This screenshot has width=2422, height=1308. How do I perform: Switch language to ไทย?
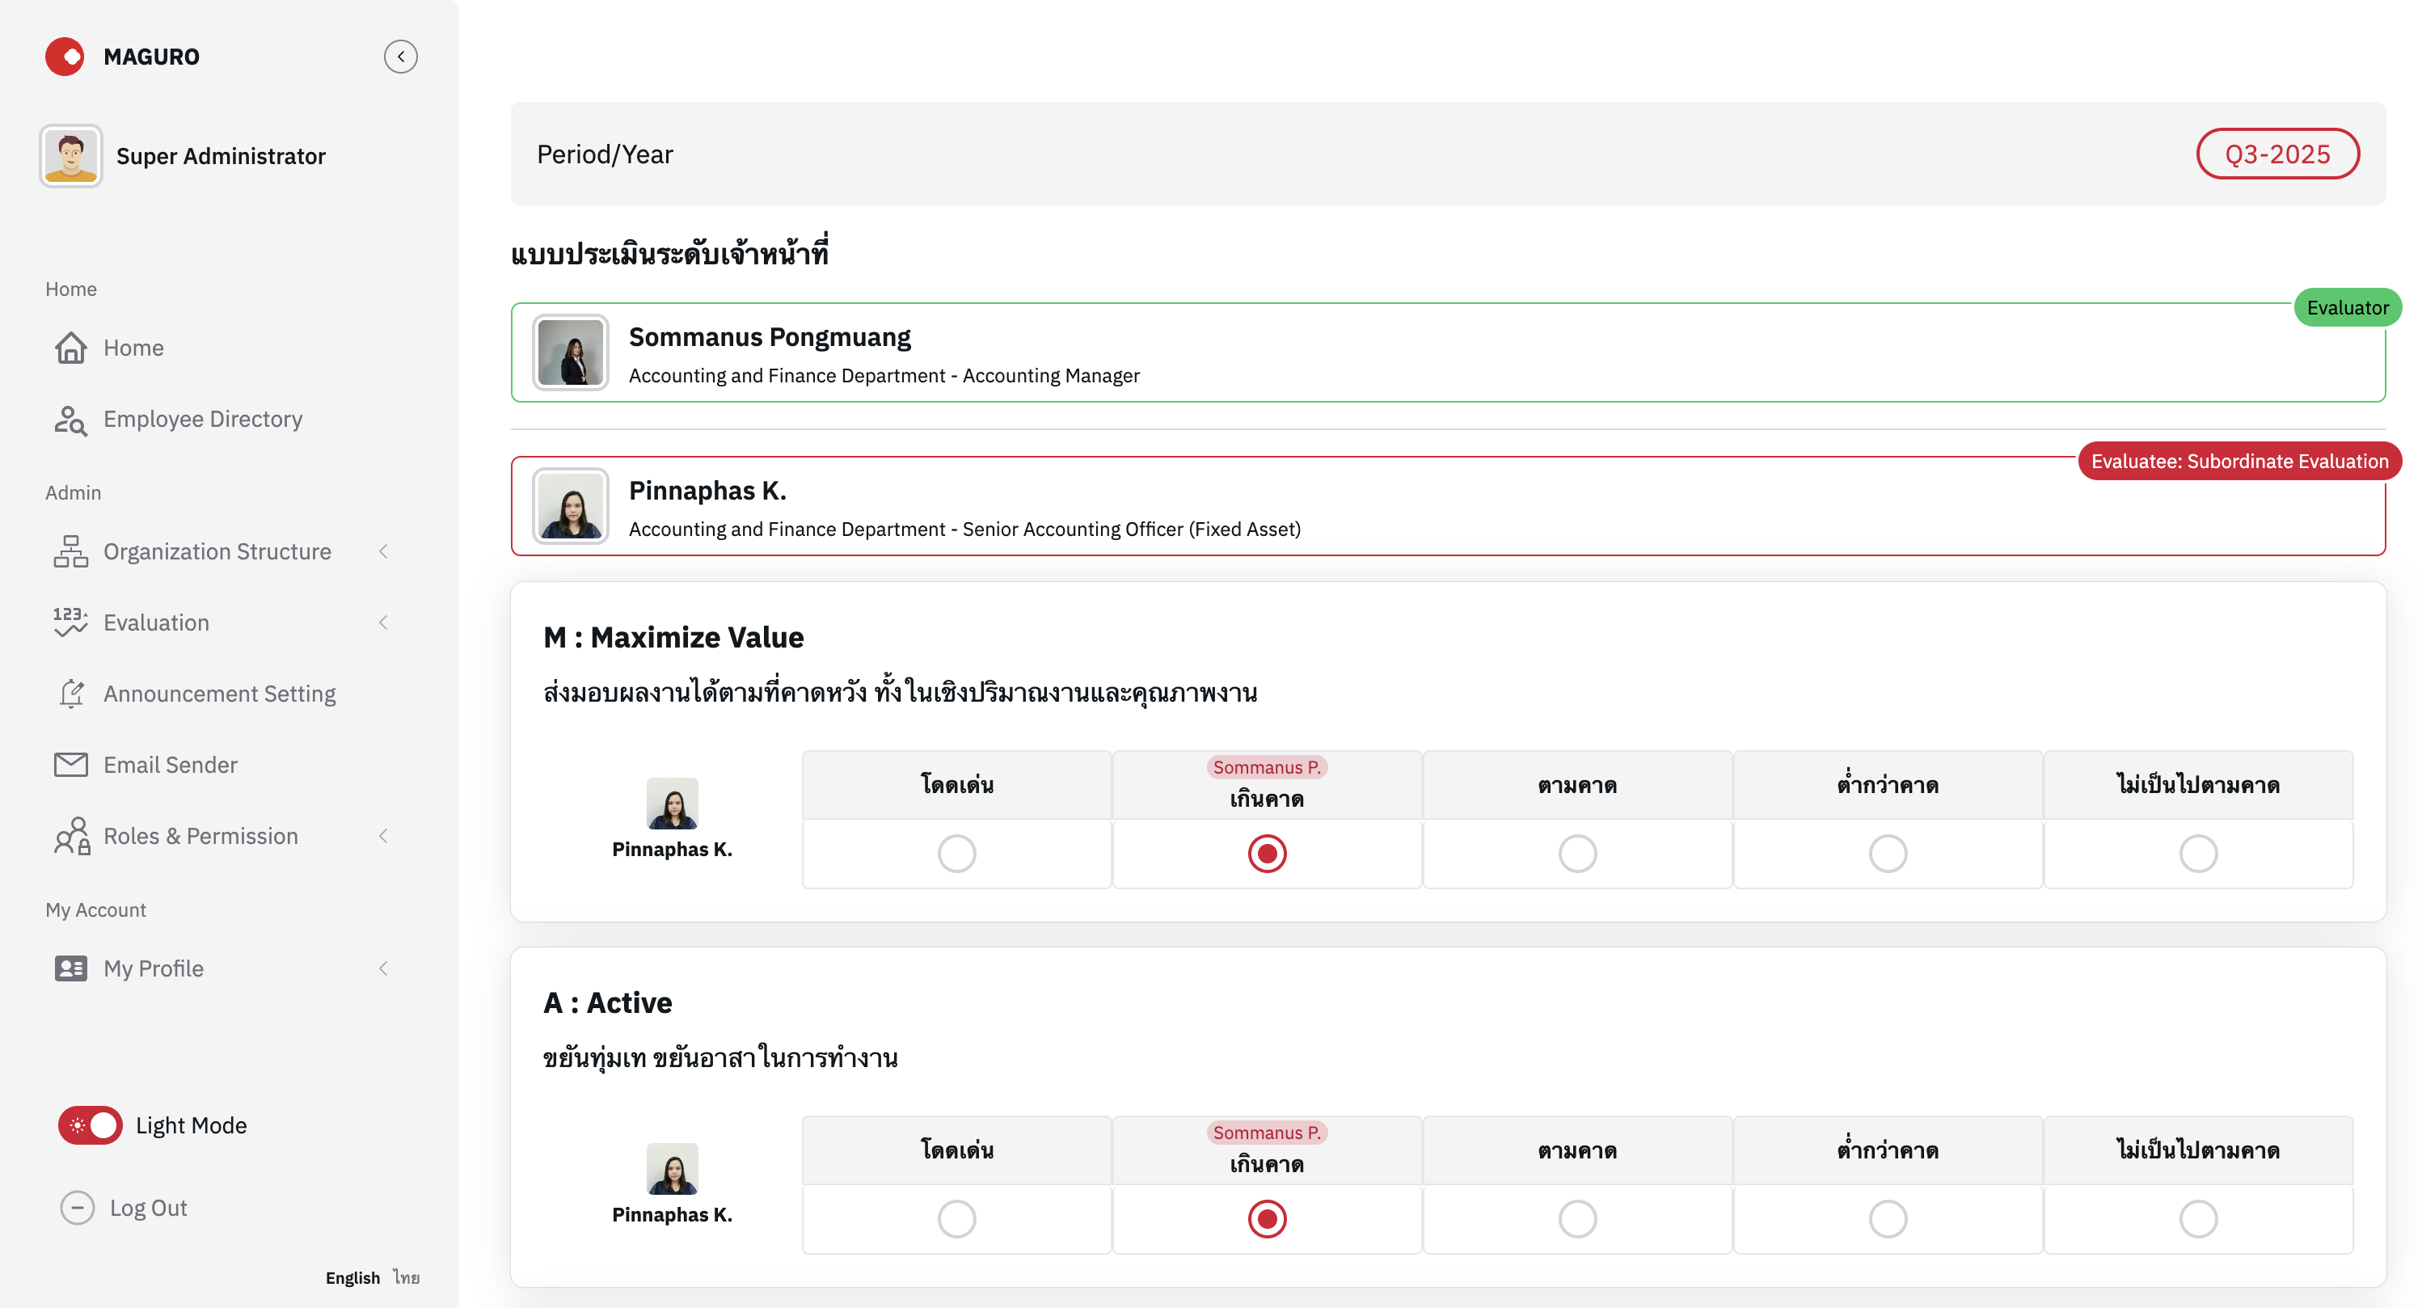tap(406, 1277)
